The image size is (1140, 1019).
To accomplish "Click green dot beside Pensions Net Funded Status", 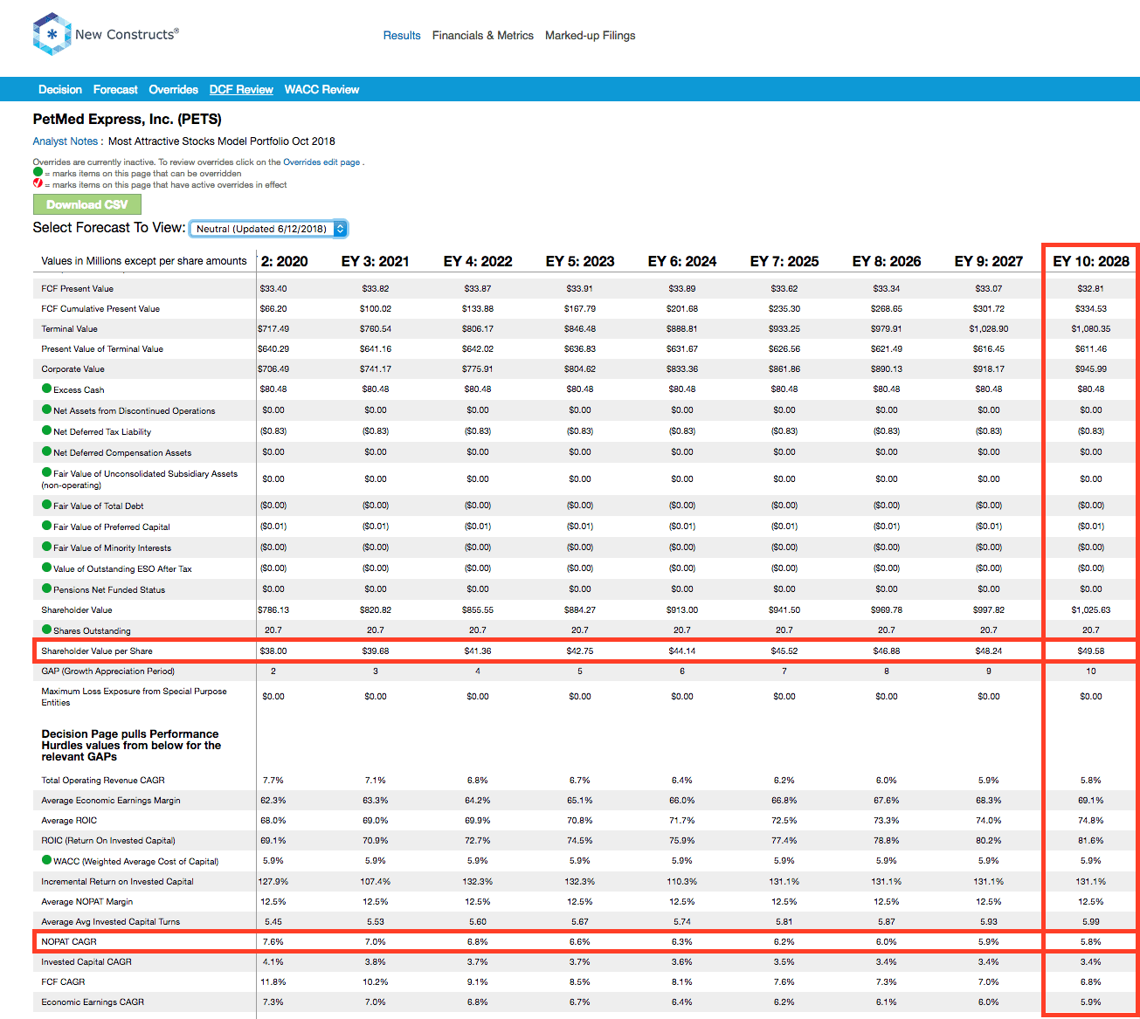I will 47,589.
